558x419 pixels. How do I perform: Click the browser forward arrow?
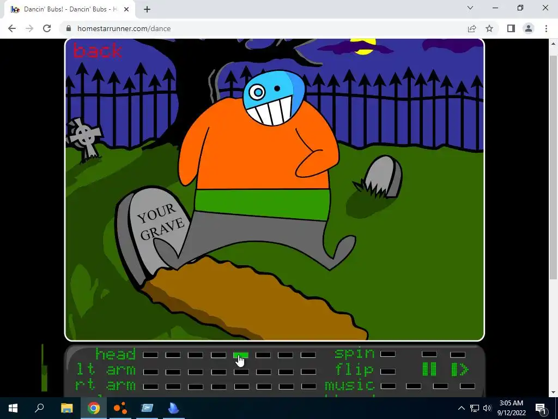click(x=29, y=28)
